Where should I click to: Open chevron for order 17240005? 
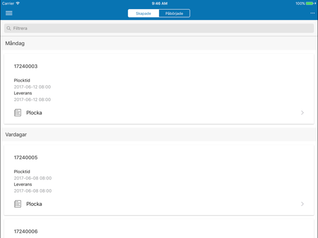point(302,204)
